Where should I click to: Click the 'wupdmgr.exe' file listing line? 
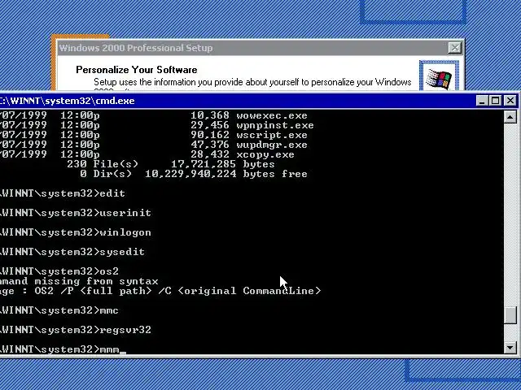[154, 145]
